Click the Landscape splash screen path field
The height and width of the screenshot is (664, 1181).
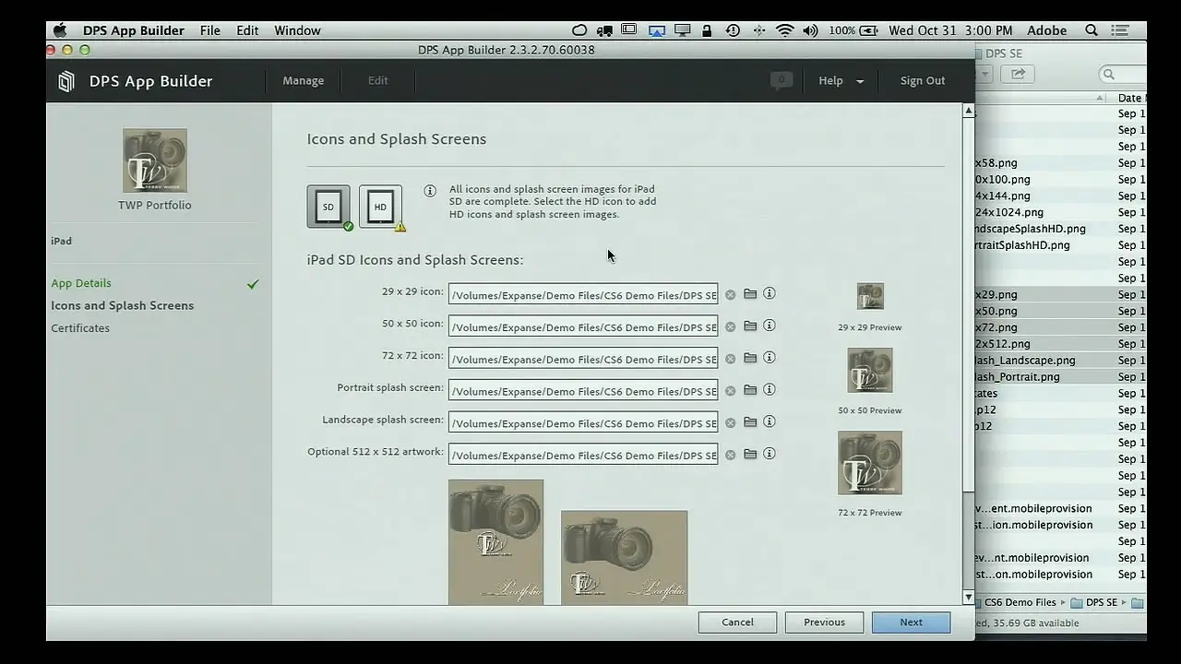point(583,423)
